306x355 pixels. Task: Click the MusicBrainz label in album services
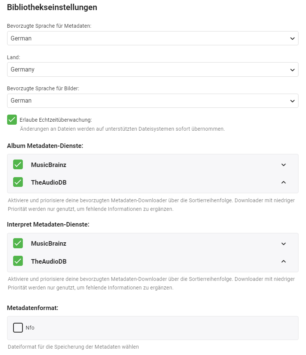(49, 165)
